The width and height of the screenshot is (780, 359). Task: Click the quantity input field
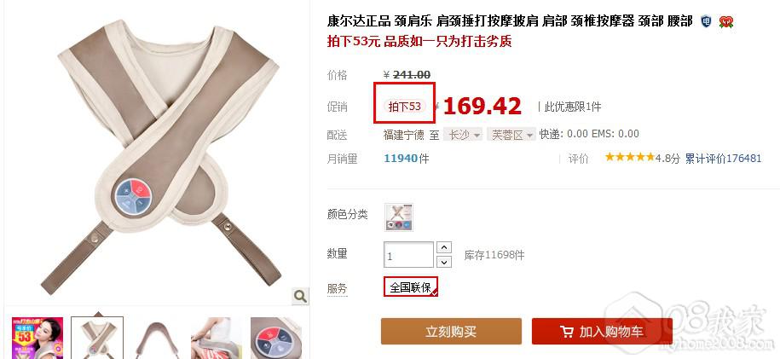tap(408, 255)
